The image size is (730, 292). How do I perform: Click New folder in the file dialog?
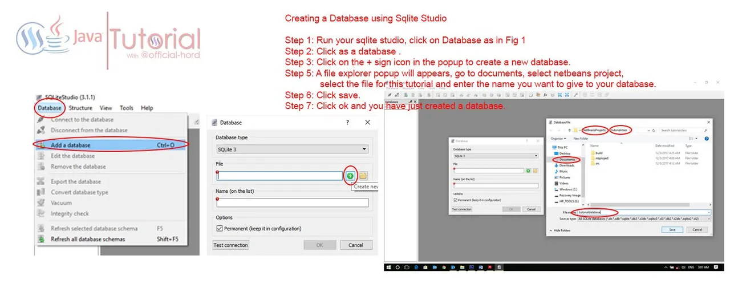coord(581,139)
